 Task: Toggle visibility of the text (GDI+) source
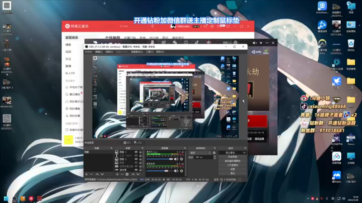coord(136,156)
